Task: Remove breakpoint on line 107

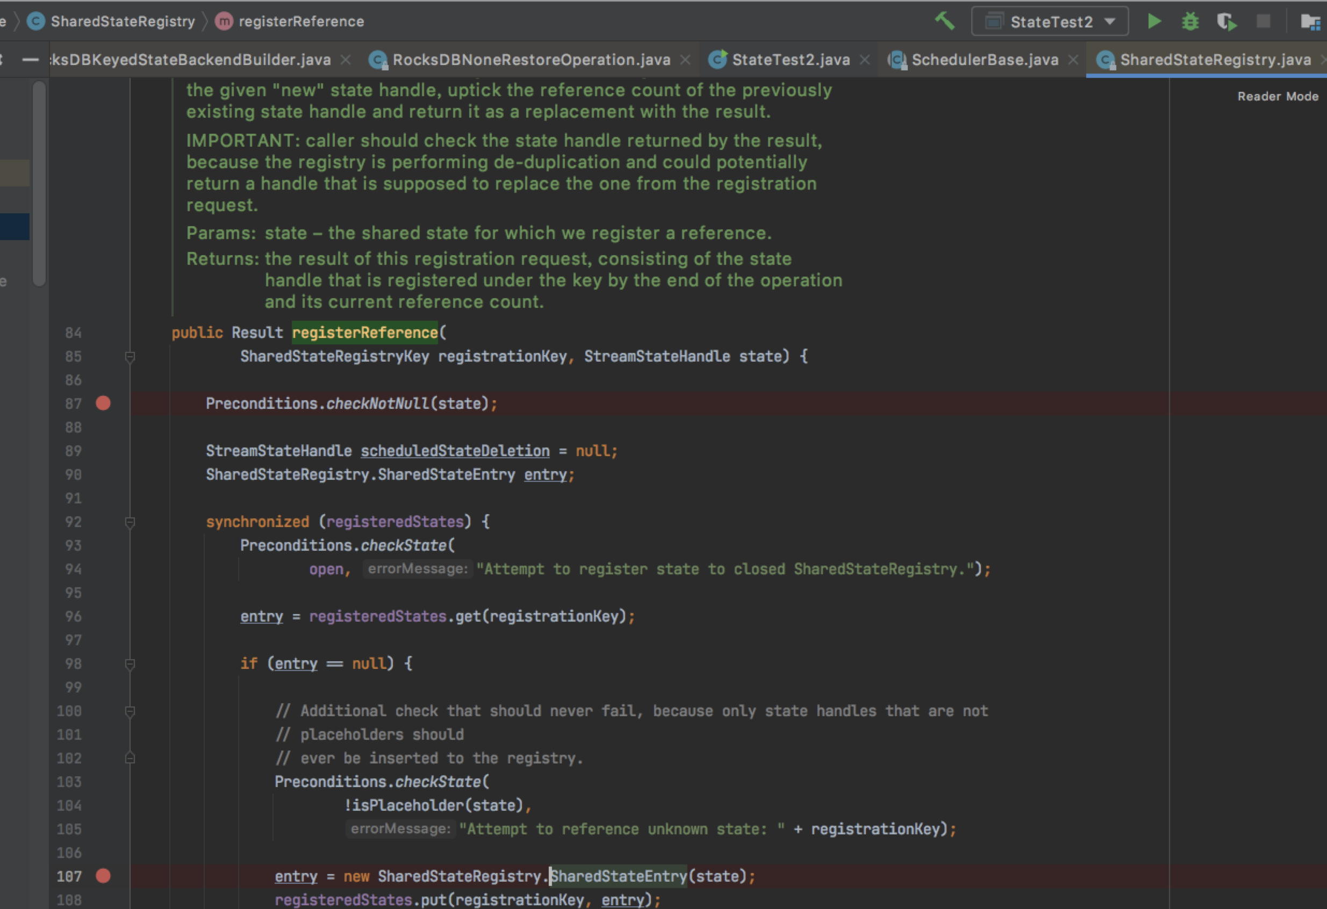Action: click(x=103, y=876)
